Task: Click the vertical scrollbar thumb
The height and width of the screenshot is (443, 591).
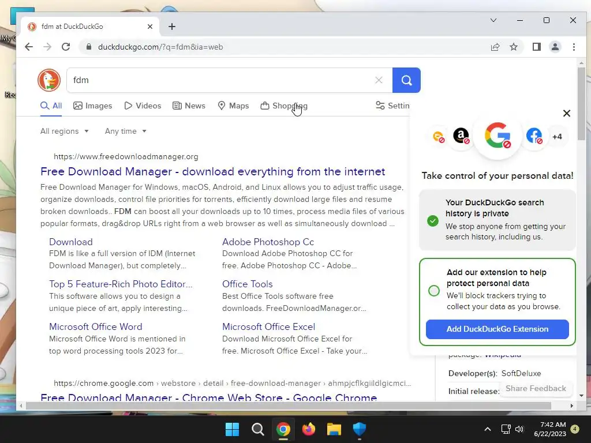Action: [581, 104]
